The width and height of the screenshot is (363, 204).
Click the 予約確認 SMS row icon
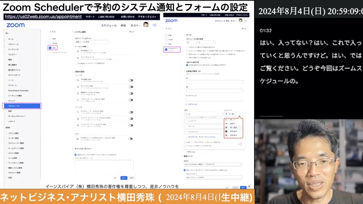pyautogui.click(x=78, y=80)
